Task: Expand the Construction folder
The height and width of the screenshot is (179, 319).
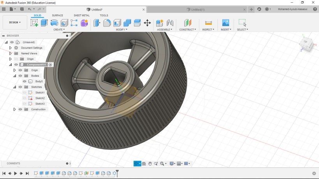Action: (x=14, y=109)
